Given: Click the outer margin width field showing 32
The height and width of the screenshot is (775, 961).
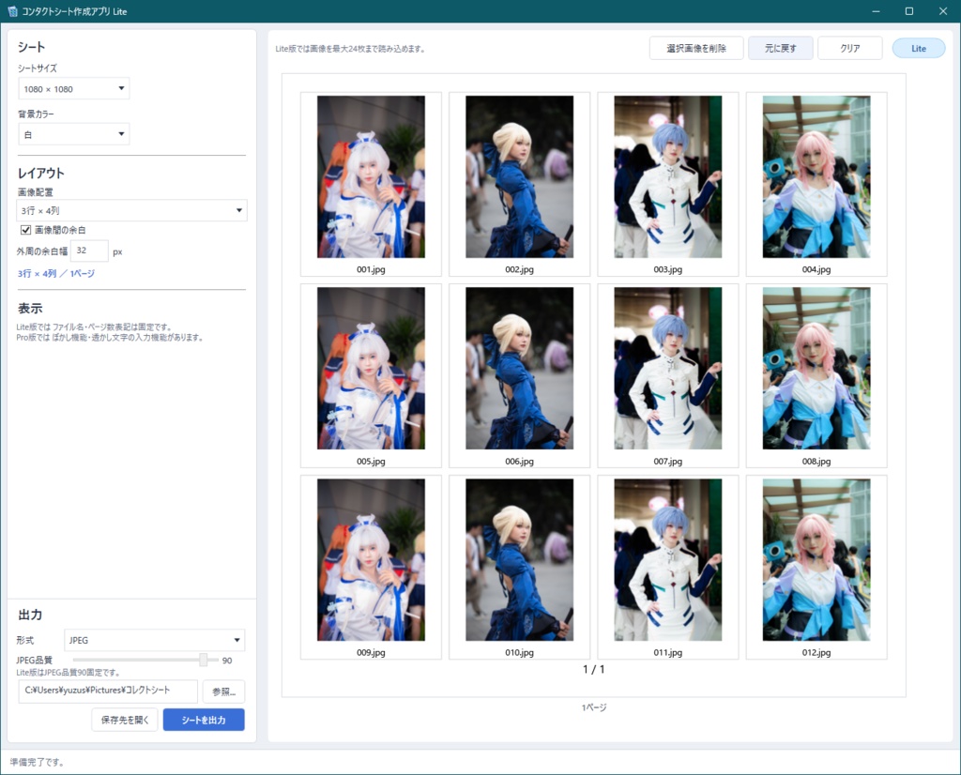Looking at the screenshot, I should [89, 251].
